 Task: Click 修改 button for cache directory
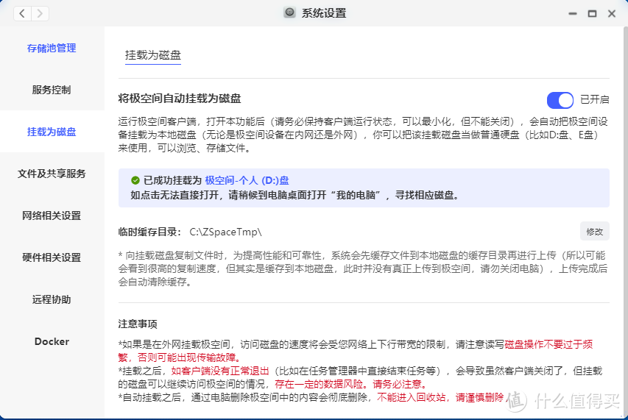pyautogui.click(x=594, y=232)
